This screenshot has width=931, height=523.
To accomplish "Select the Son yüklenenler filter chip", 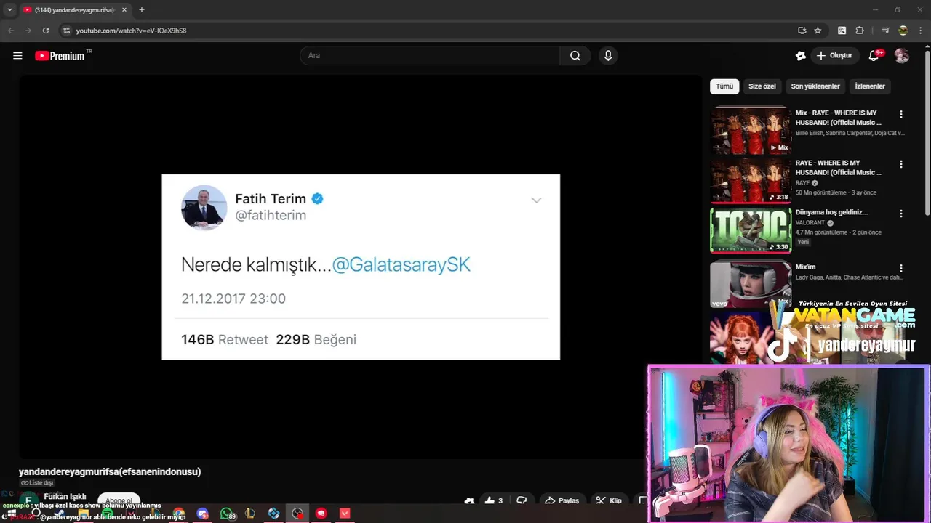I will pyautogui.click(x=815, y=86).
